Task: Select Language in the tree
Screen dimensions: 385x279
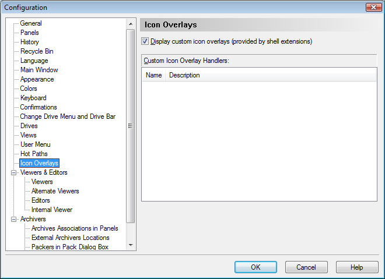Action: click(34, 61)
